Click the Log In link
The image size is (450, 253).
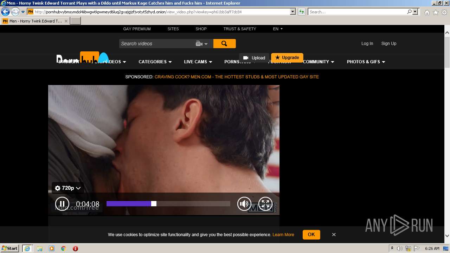coord(367,44)
